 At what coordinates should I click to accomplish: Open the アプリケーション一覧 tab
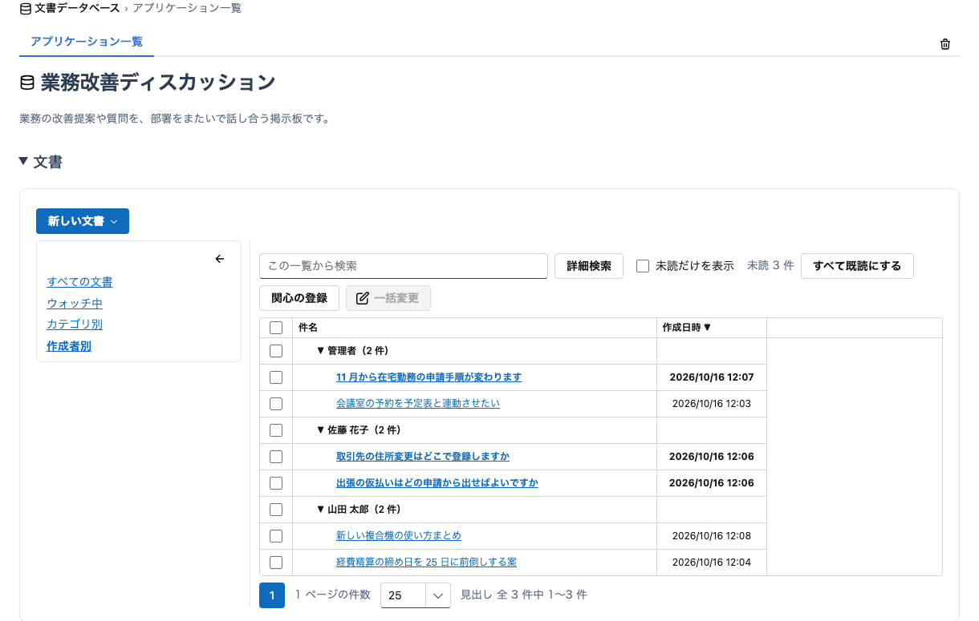tap(87, 42)
